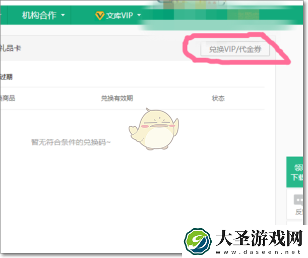Click the green 领 下载 side banner
The image size is (308, 258).
295,172
